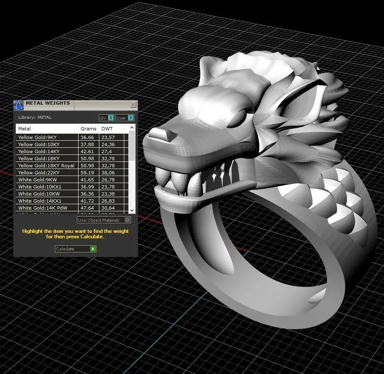The height and width of the screenshot is (374, 384).
Task: Select the Yellow Gold:10KY row
Action: pos(72,144)
